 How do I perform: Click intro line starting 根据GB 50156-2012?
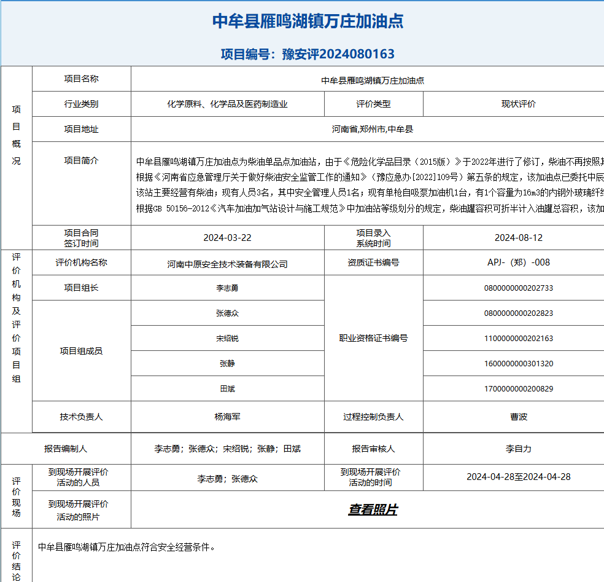tap(370, 209)
